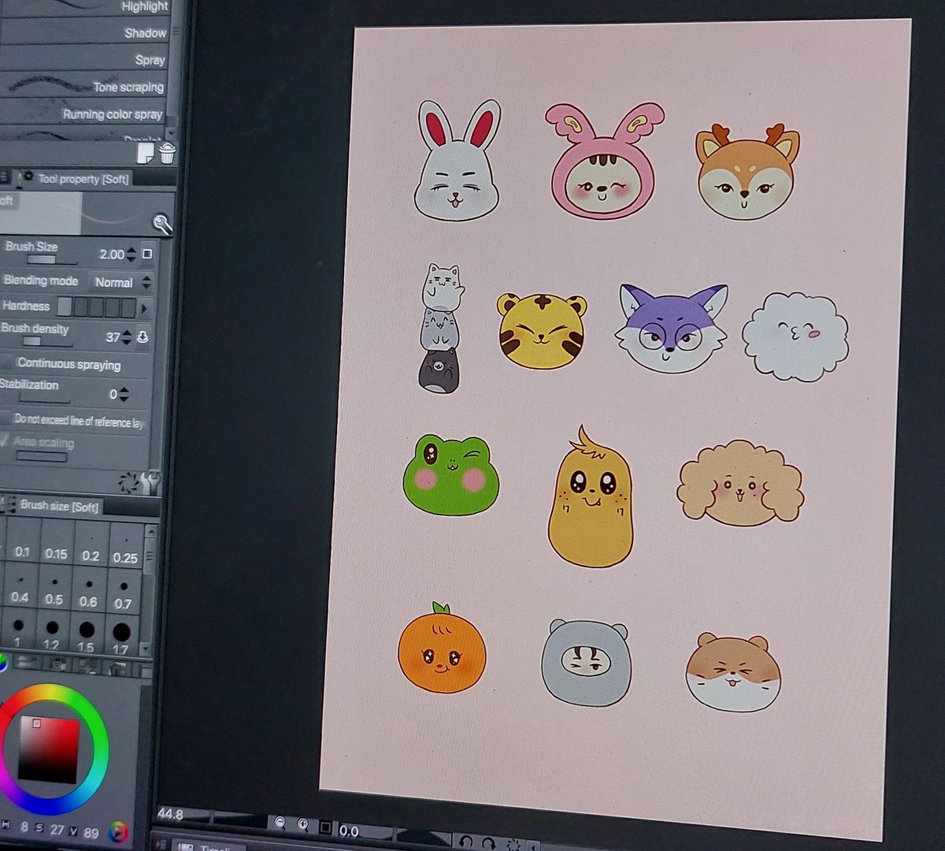Click the S saturation 27 field
The image size is (945, 851).
point(57,829)
